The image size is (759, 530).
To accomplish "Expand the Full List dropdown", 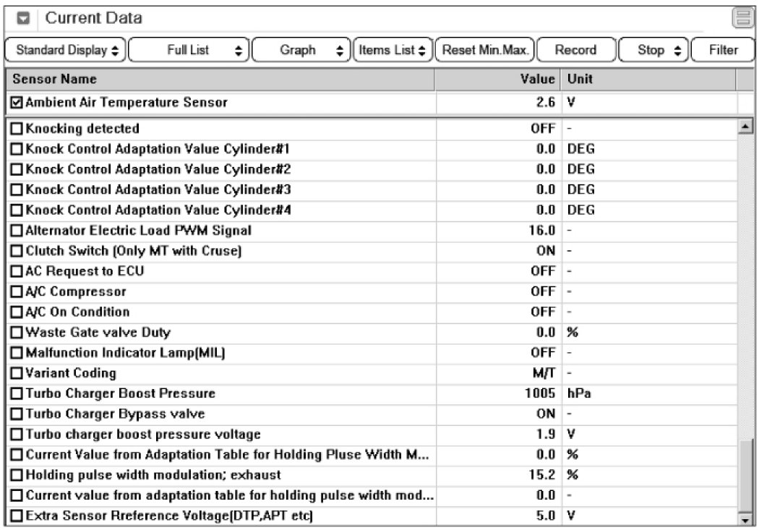I will point(190,51).
